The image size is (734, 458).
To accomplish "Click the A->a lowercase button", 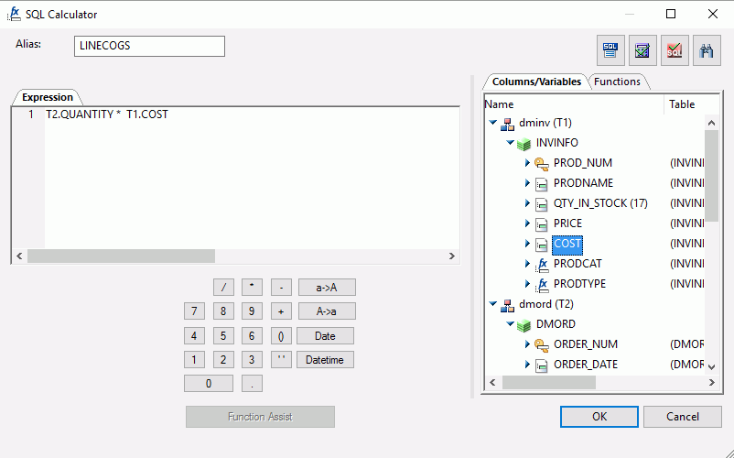I will point(327,311).
